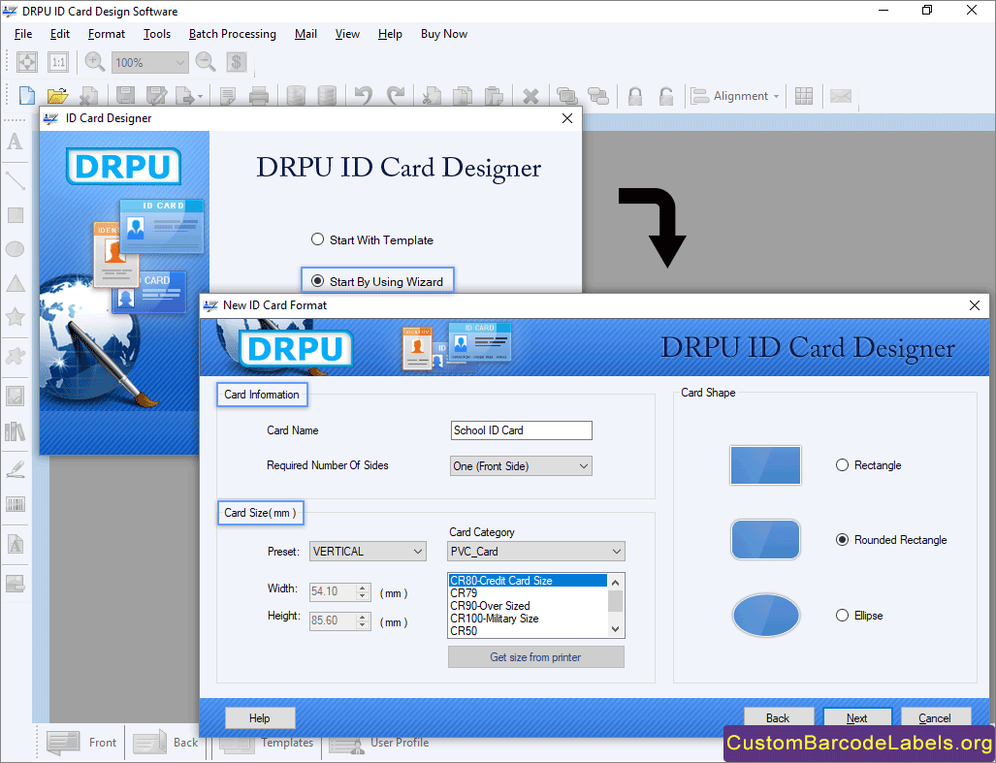996x763 pixels.
Task: Select the Line drawing tool
Action: tap(15, 180)
